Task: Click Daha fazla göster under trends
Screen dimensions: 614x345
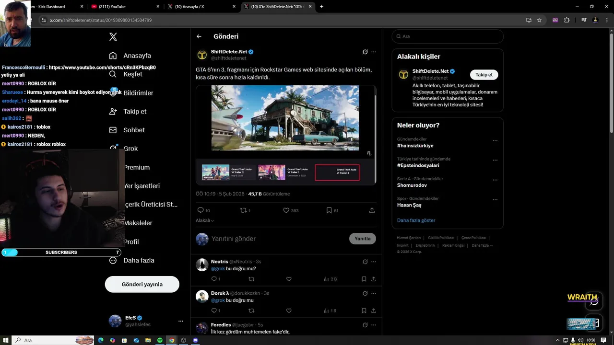Action: coord(416,220)
